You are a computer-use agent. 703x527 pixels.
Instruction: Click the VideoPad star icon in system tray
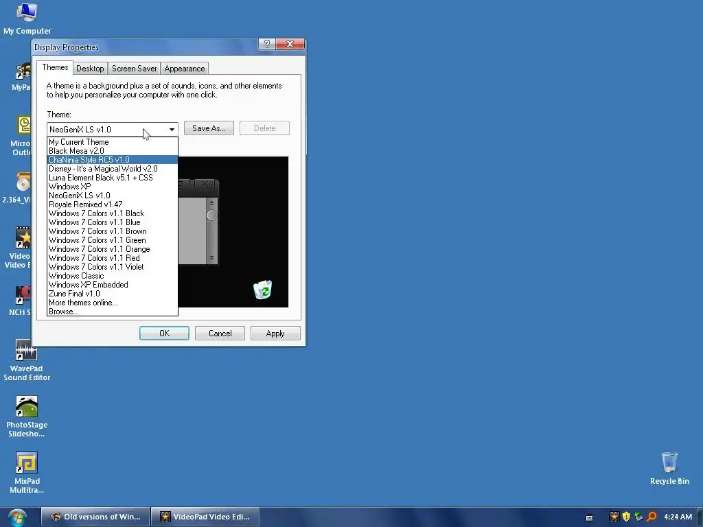coord(614,517)
